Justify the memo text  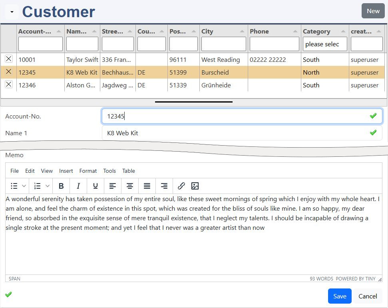click(147, 186)
